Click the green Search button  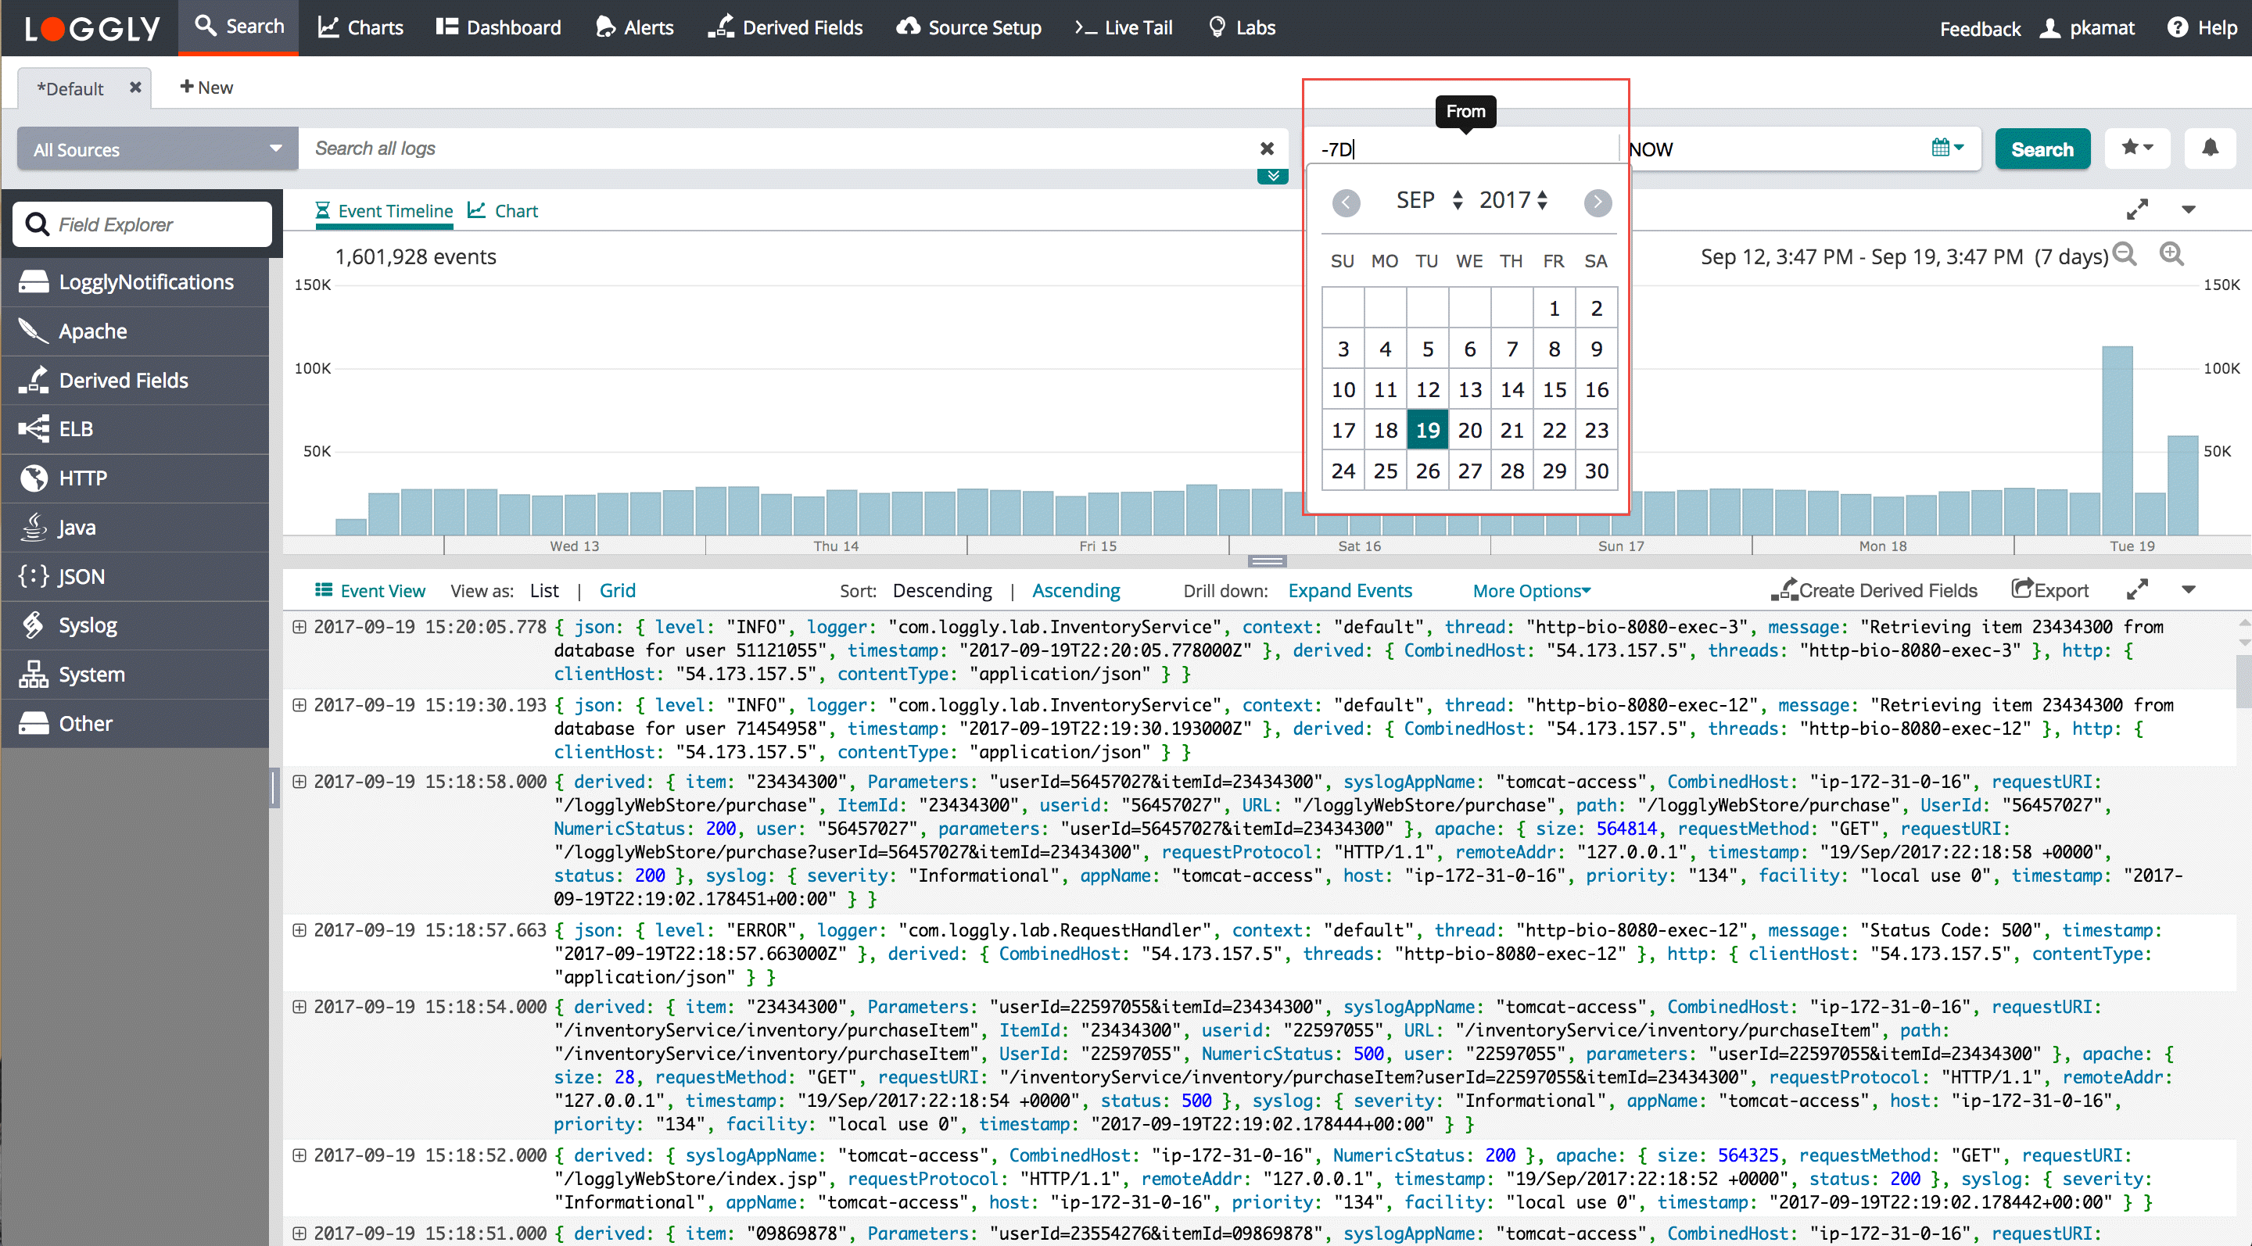(x=2042, y=149)
